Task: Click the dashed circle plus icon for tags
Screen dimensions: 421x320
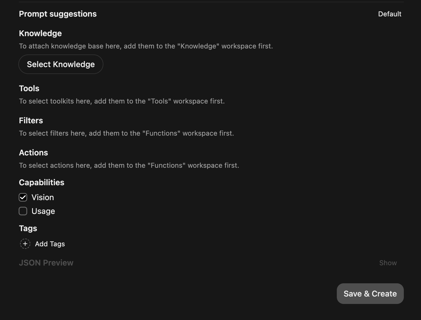Action: (25, 244)
